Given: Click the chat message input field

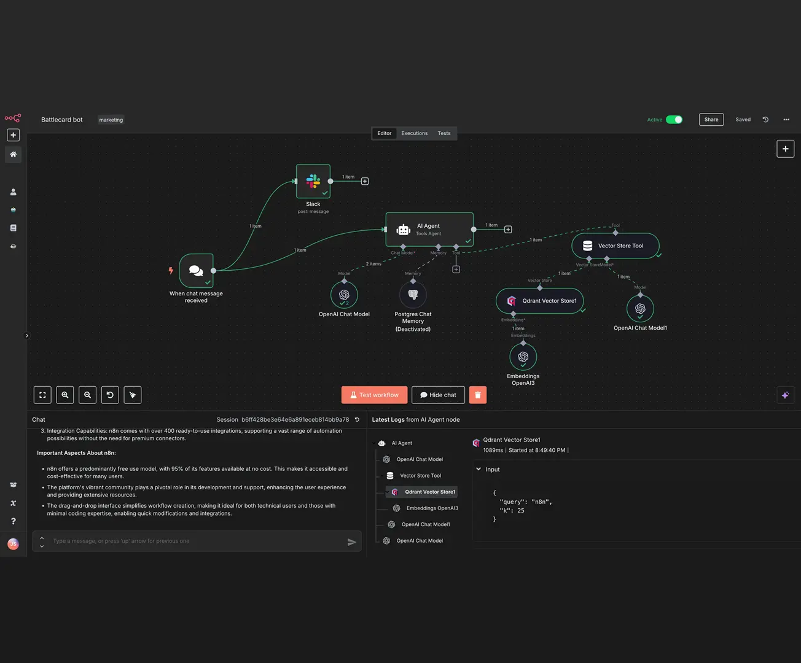Looking at the screenshot, I should (197, 541).
